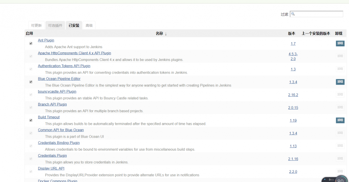Click the disabled uninstall button for bouncycastle API
Screen dimensions: 349x182
pos(340,94)
